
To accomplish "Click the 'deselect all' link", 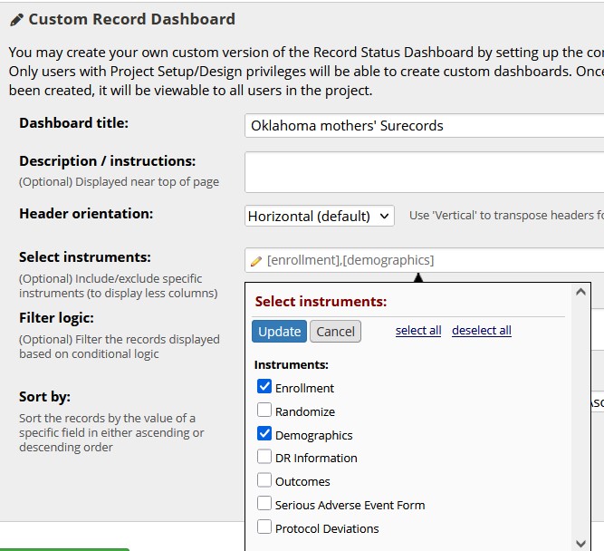I will [x=481, y=331].
